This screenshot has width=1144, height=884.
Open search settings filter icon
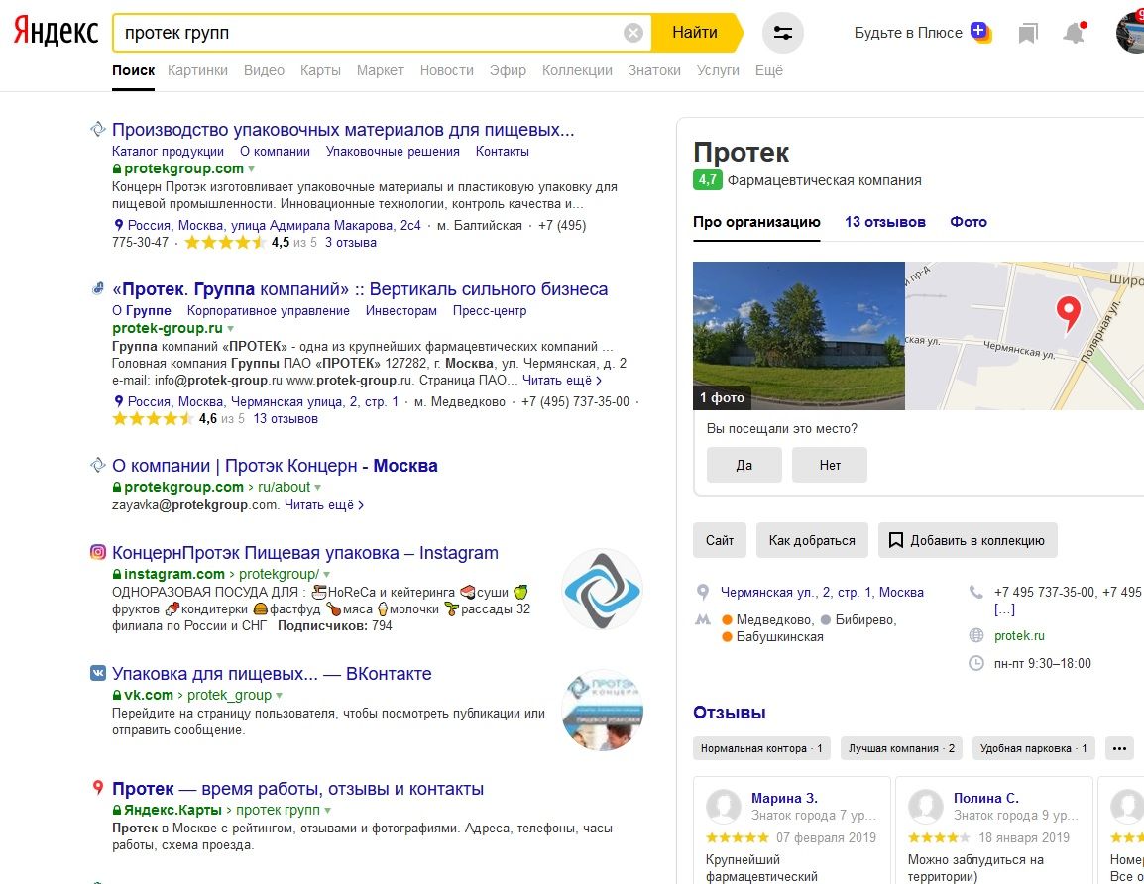[x=783, y=33]
